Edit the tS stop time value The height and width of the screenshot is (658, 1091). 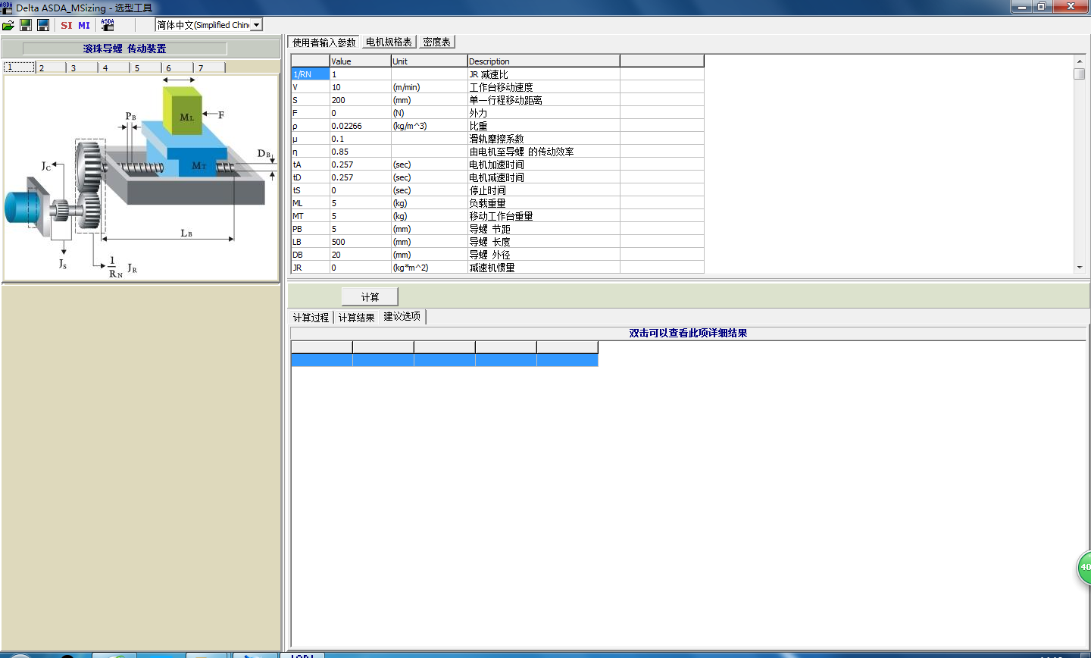(361, 190)
